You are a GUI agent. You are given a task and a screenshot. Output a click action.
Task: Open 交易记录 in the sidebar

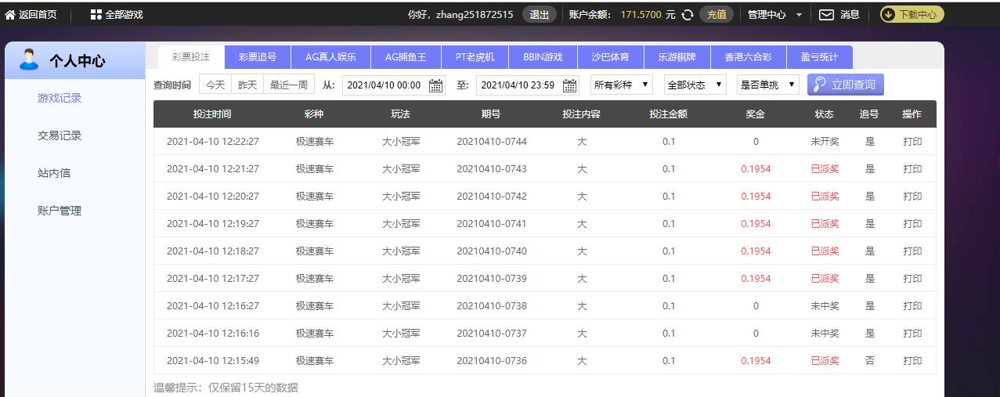(60, 135)
